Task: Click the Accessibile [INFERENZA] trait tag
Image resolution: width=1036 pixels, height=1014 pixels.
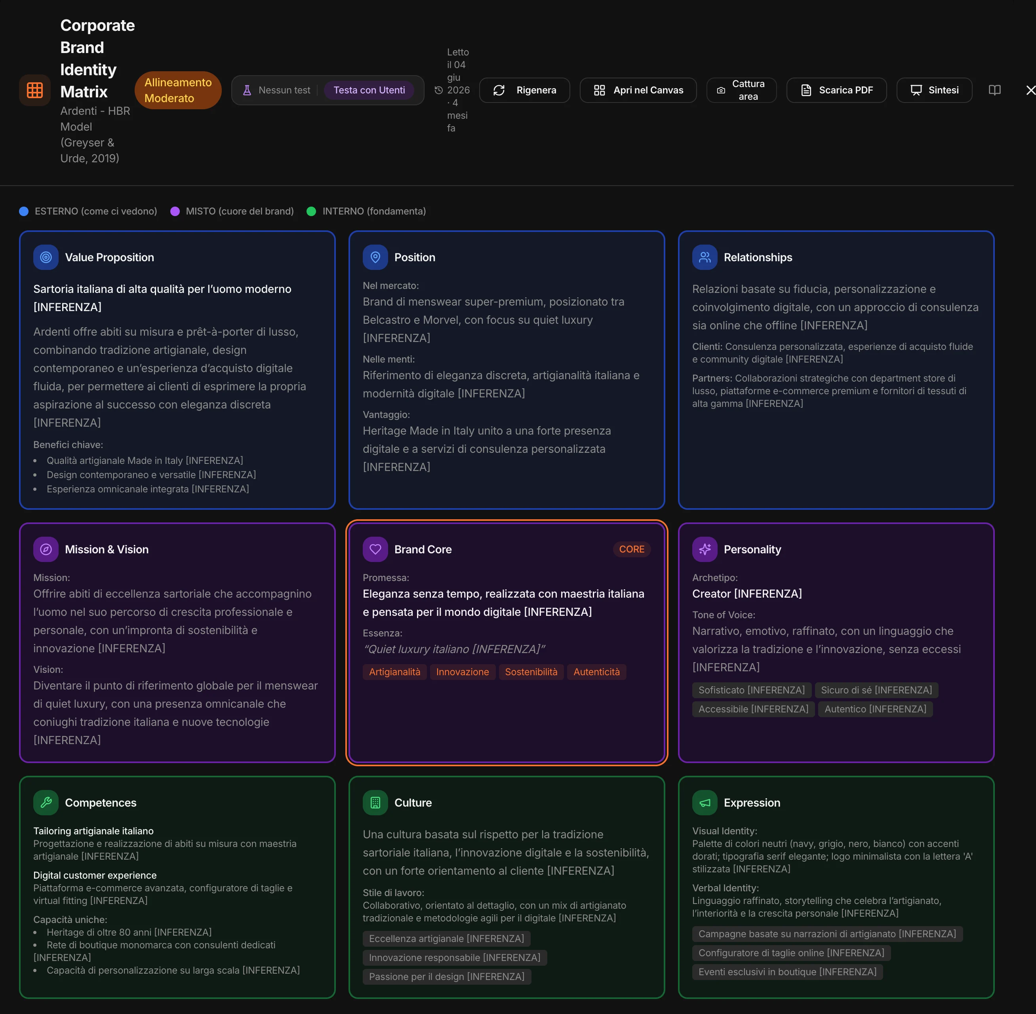Action: tap(753, 709)
